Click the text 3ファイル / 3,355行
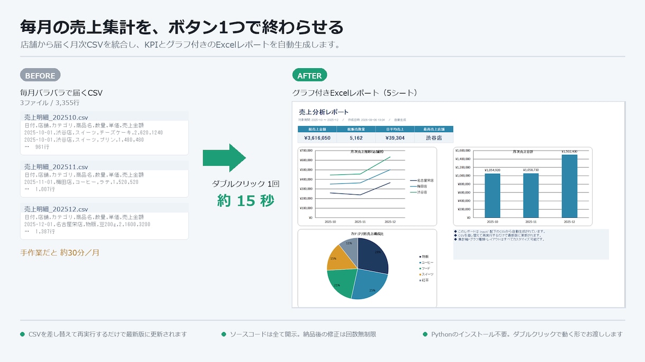Image resolution: width=645 pixels, height=362 pixels. [x=50, y=103]
